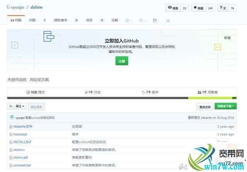Open the Makefile文件 file

click(23, 126)
